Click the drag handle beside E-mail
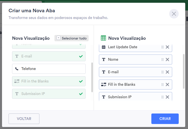 click(162, 72)
